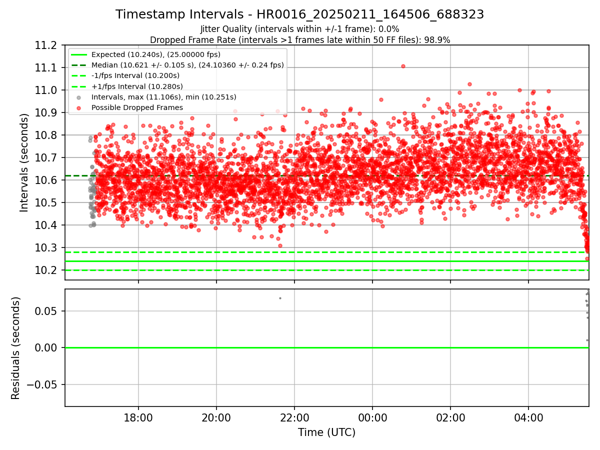This screenshot has width=600, height=450.
Task: Click the plot title 'Timestamp Intervals - HR0016_20250211_164506_688323'
Action: (299, 14)
